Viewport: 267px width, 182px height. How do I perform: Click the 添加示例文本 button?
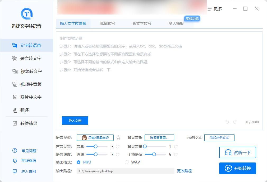[x=219, y=138]
